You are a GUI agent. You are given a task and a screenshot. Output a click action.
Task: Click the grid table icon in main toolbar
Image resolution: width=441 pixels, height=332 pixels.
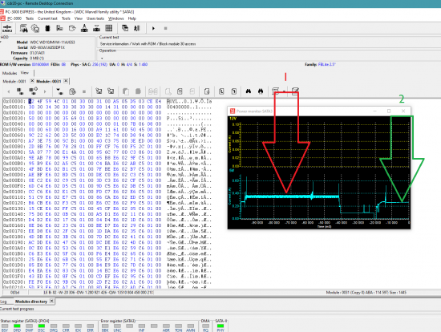(x=109, y=28)
